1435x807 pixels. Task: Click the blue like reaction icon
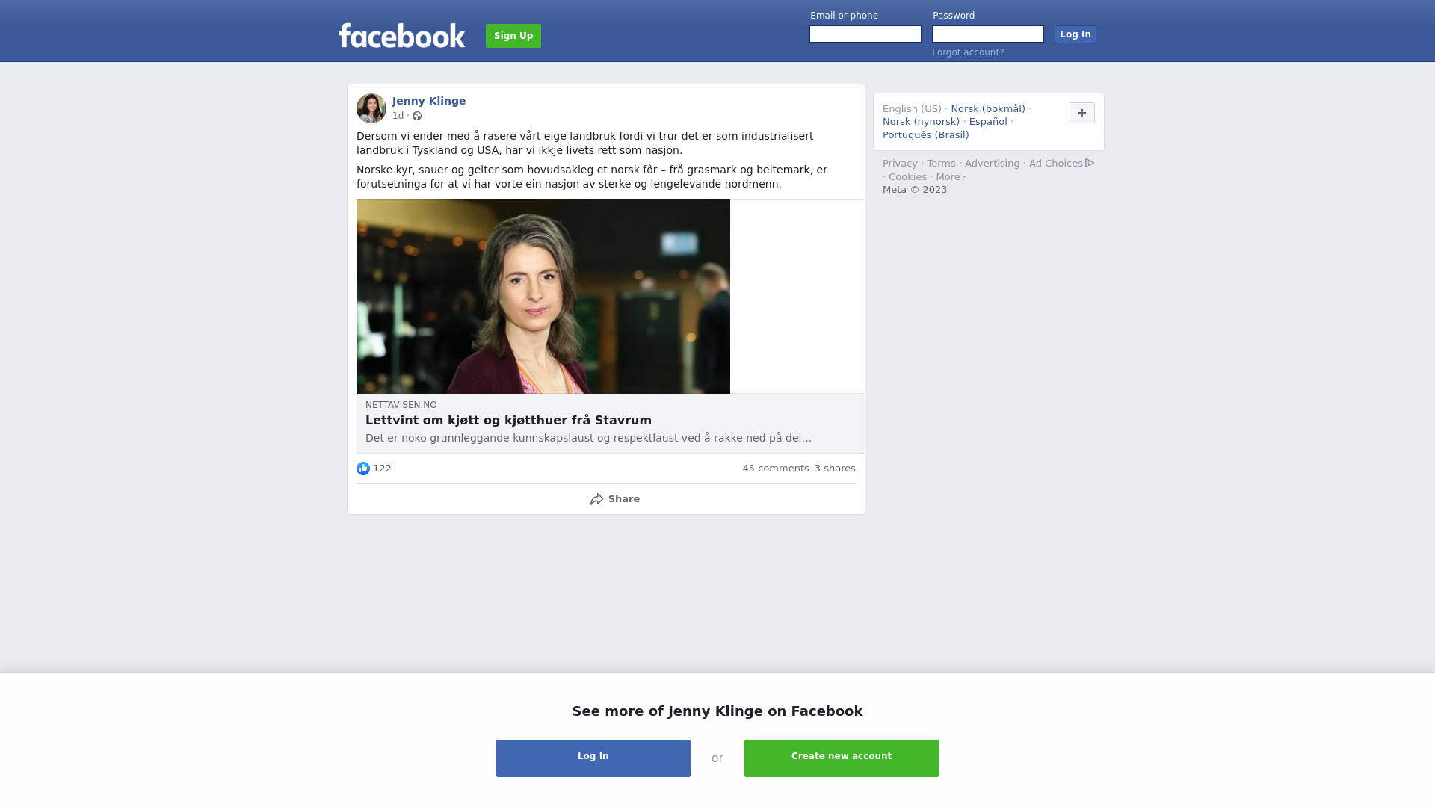click(363, 469)
